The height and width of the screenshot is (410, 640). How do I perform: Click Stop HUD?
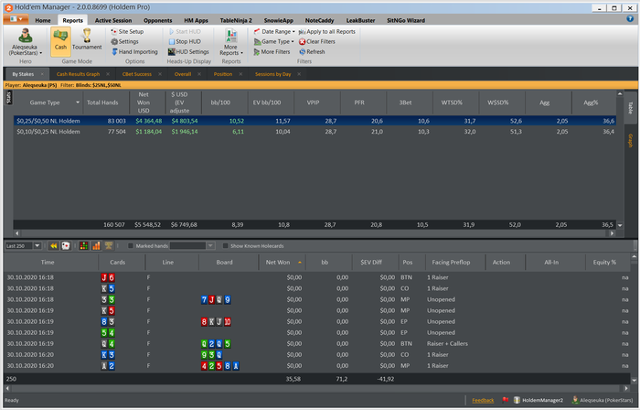point(185,42)
